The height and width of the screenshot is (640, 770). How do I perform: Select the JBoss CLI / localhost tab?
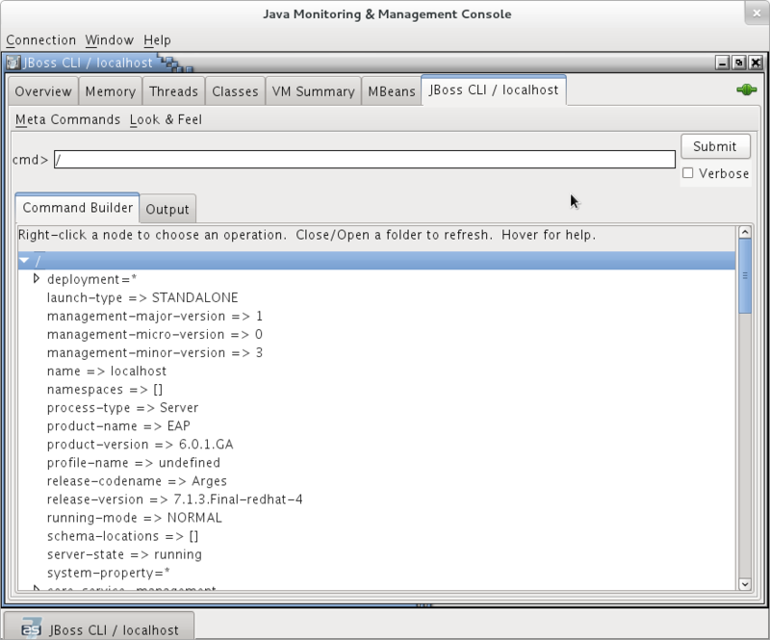tap(494, 90)
